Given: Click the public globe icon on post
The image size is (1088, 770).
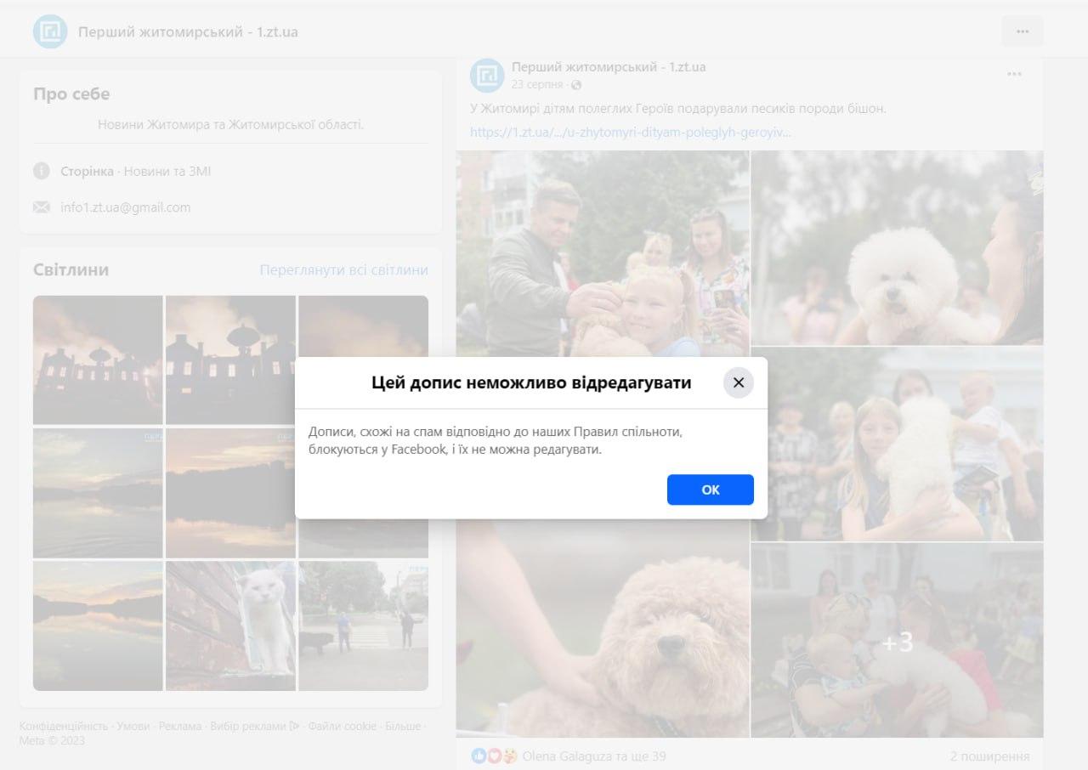Looking at the screenshot, I should [576, 85].
